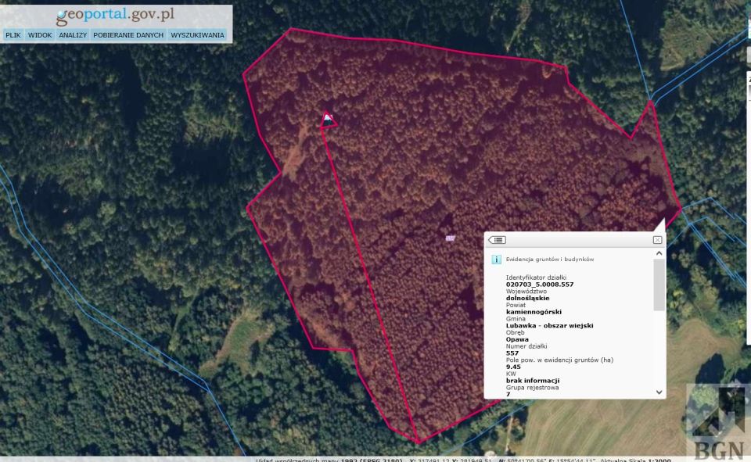Click the value 557 under Numer działki
The height and width of the screenshot is (462, 751).
click(512, 353)
